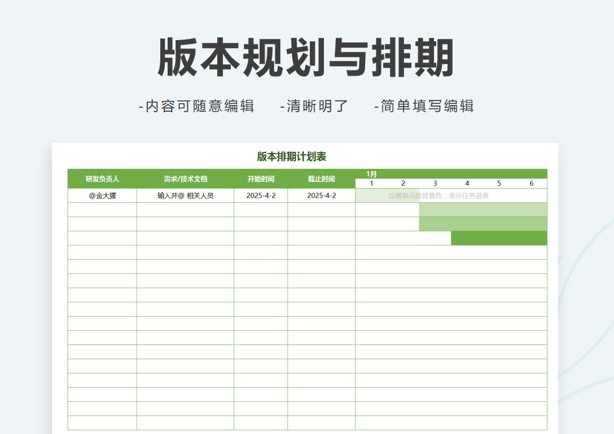Click the 输入并@ 相关人员 cell
Image resolution: width=614 pixels, height=434 pixels.
185,196
